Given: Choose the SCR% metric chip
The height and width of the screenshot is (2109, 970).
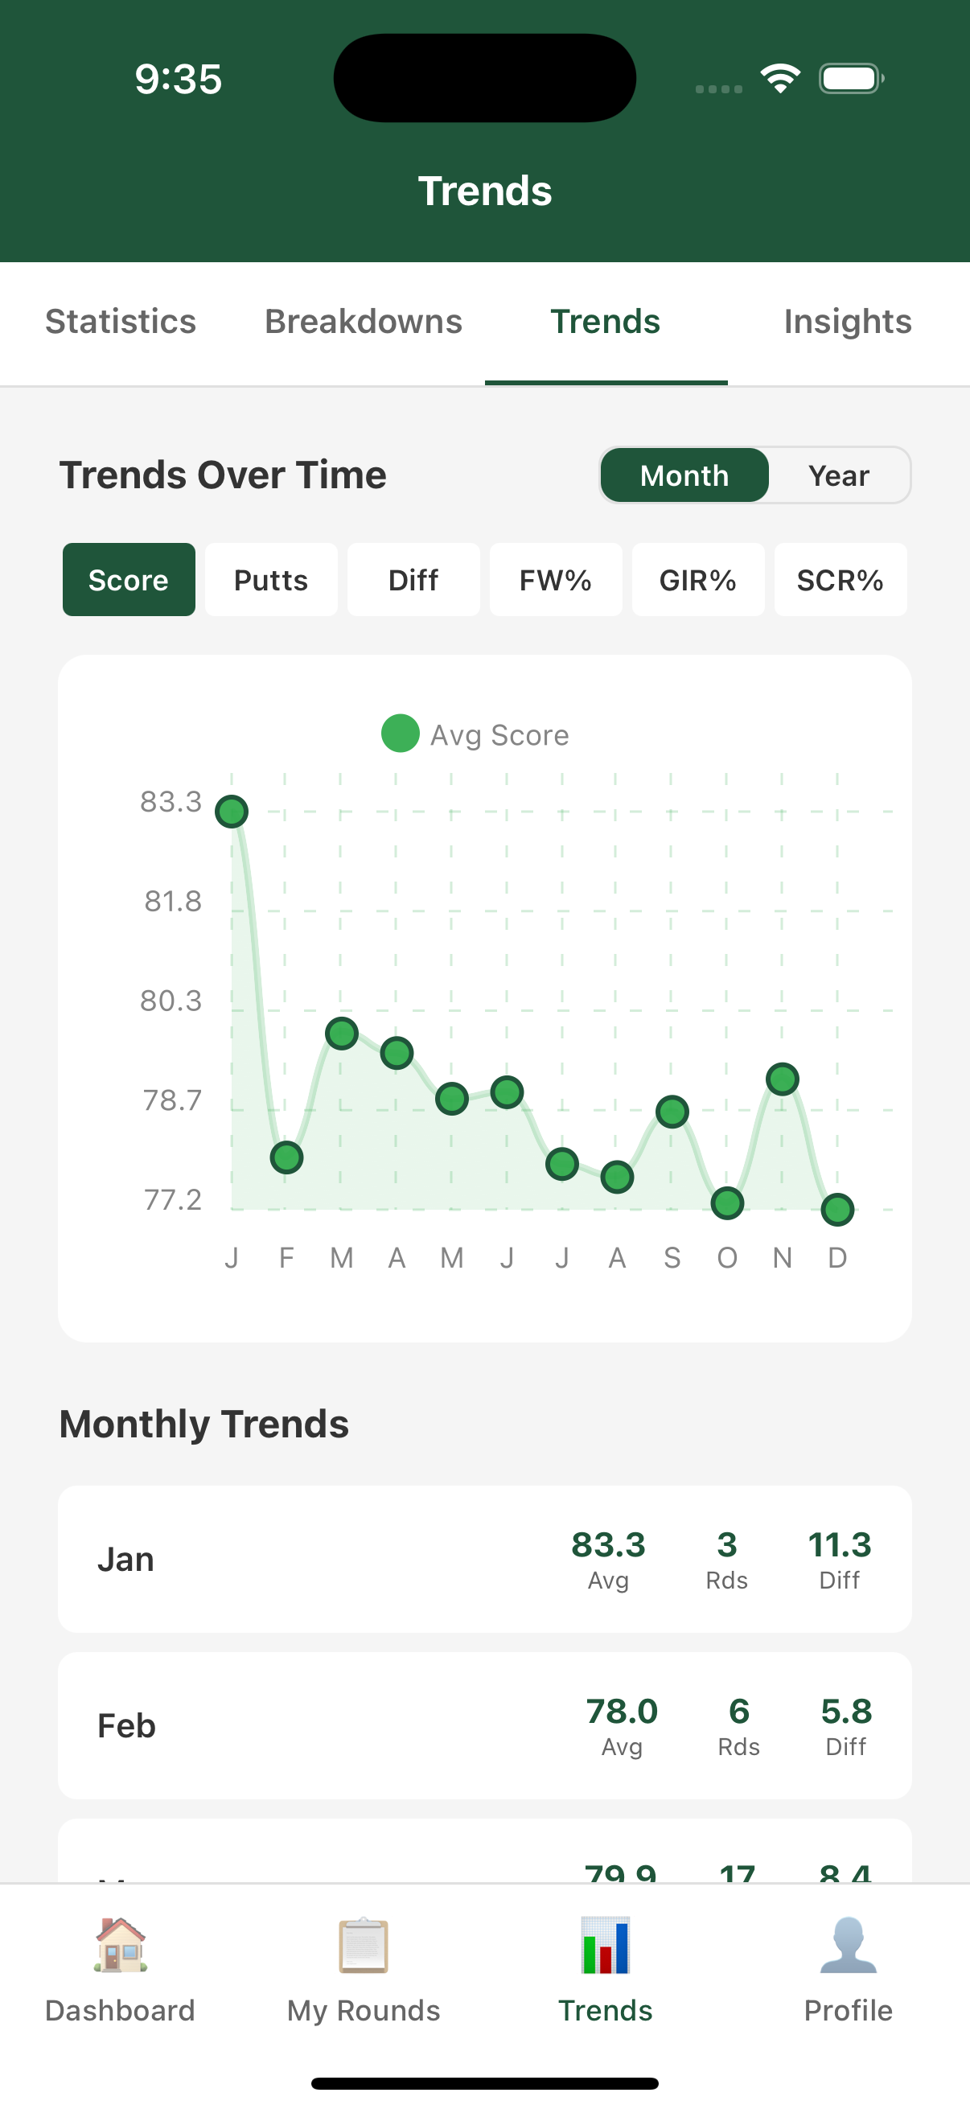Looking at the screenshot, I should coord(840,580).
